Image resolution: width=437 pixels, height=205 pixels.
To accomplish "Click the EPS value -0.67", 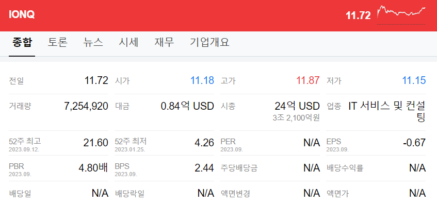I will (x=414, y=143).
